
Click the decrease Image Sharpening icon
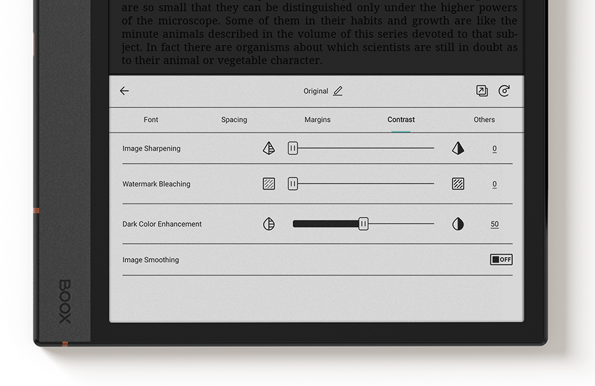pyautogui.click(x=268, y=149)
